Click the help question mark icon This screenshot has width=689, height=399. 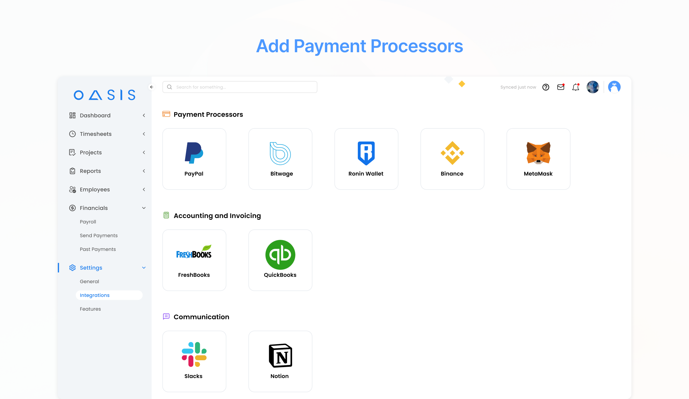pos(546,87)
